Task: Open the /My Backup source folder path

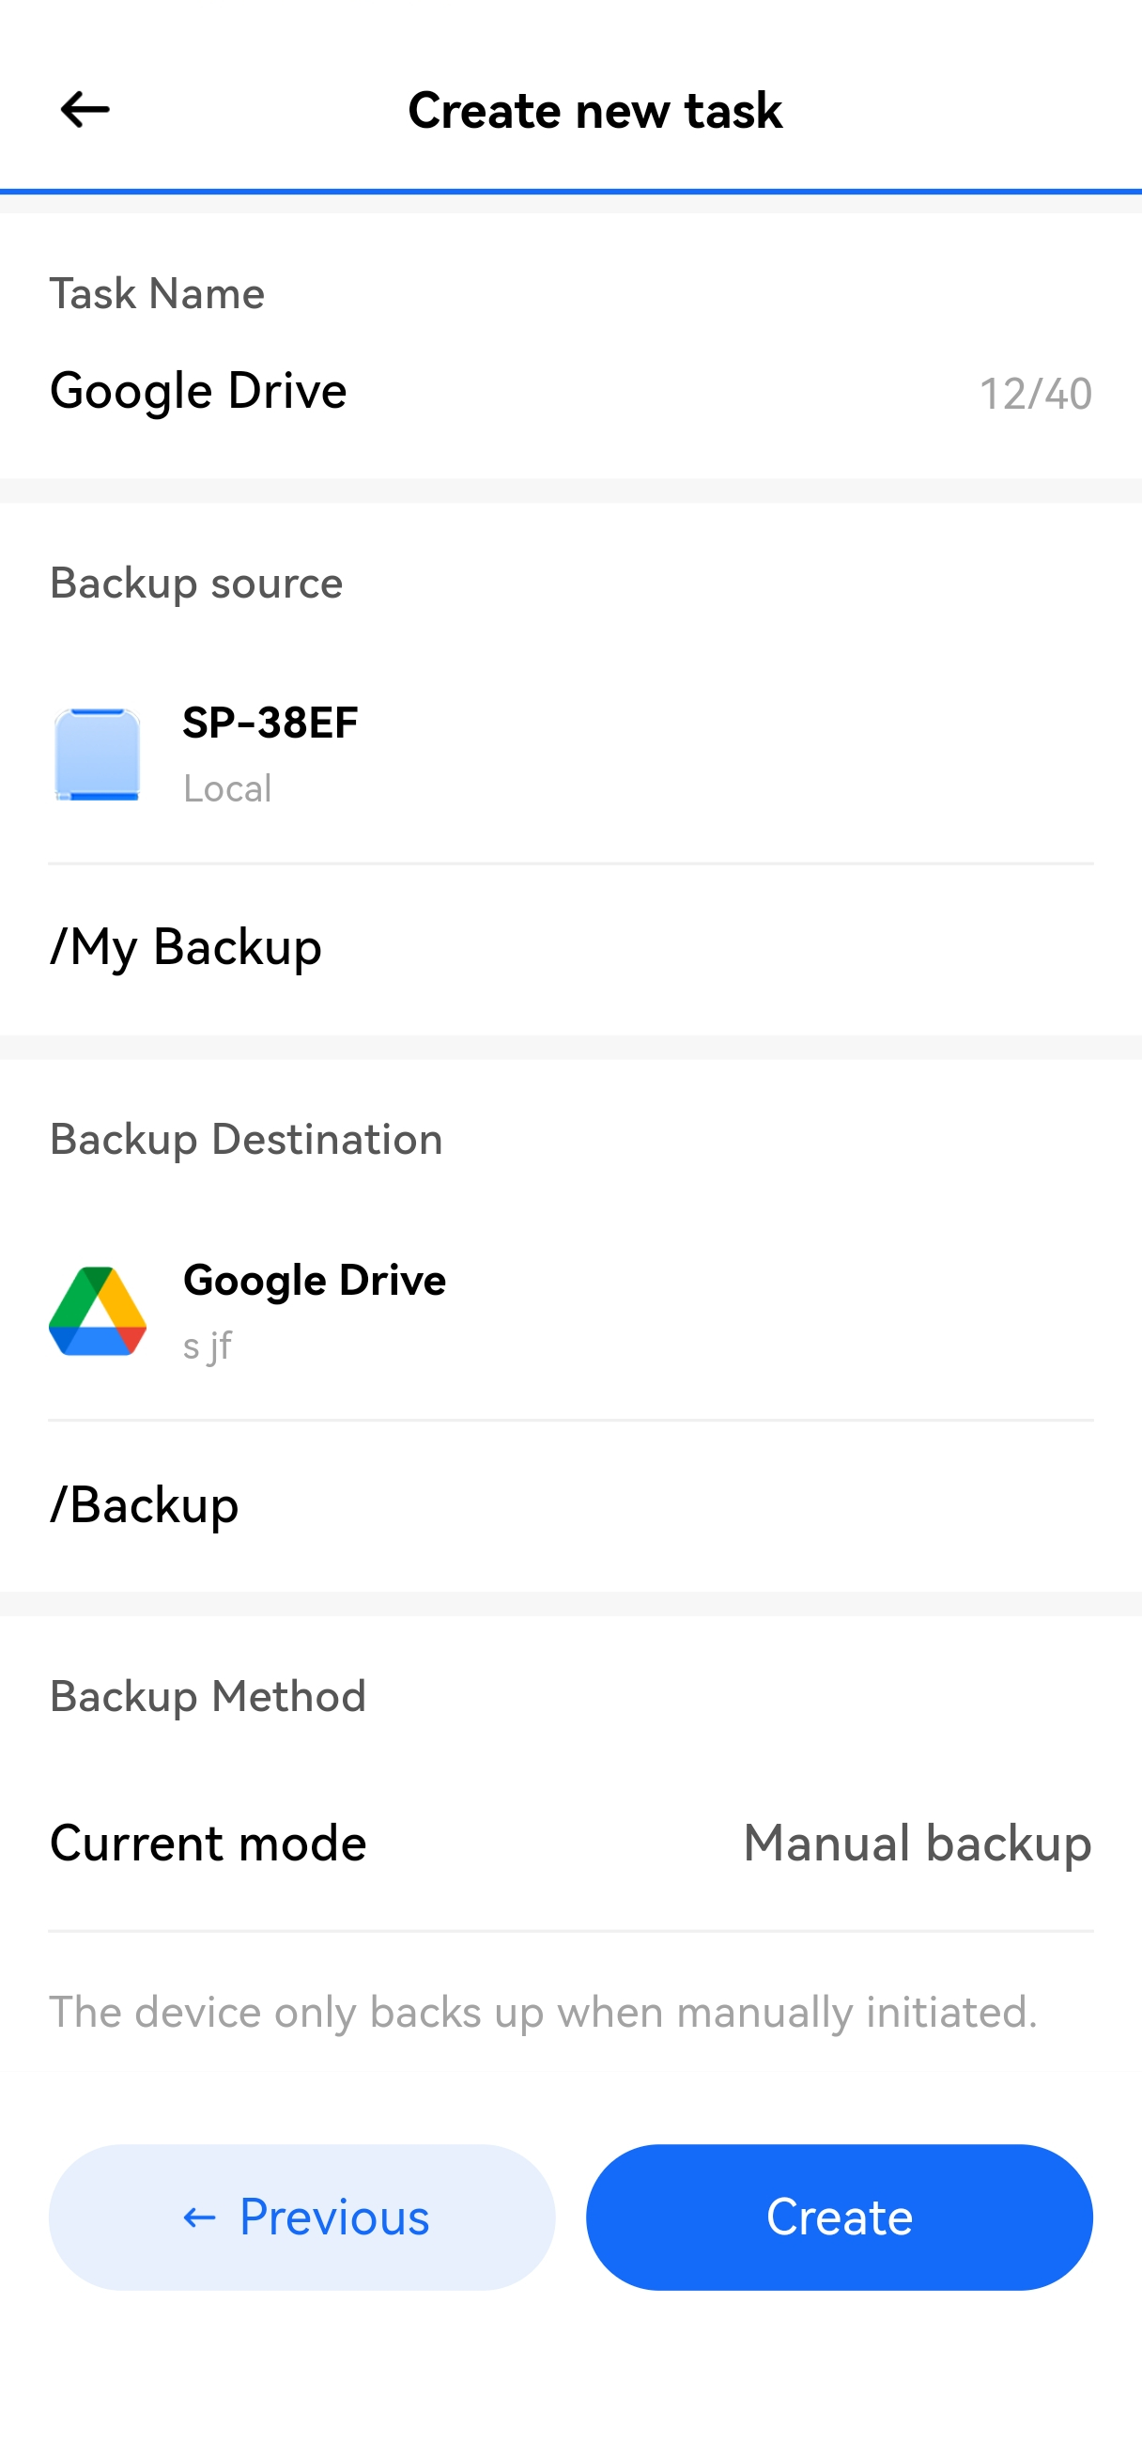Action: point(186,946)
